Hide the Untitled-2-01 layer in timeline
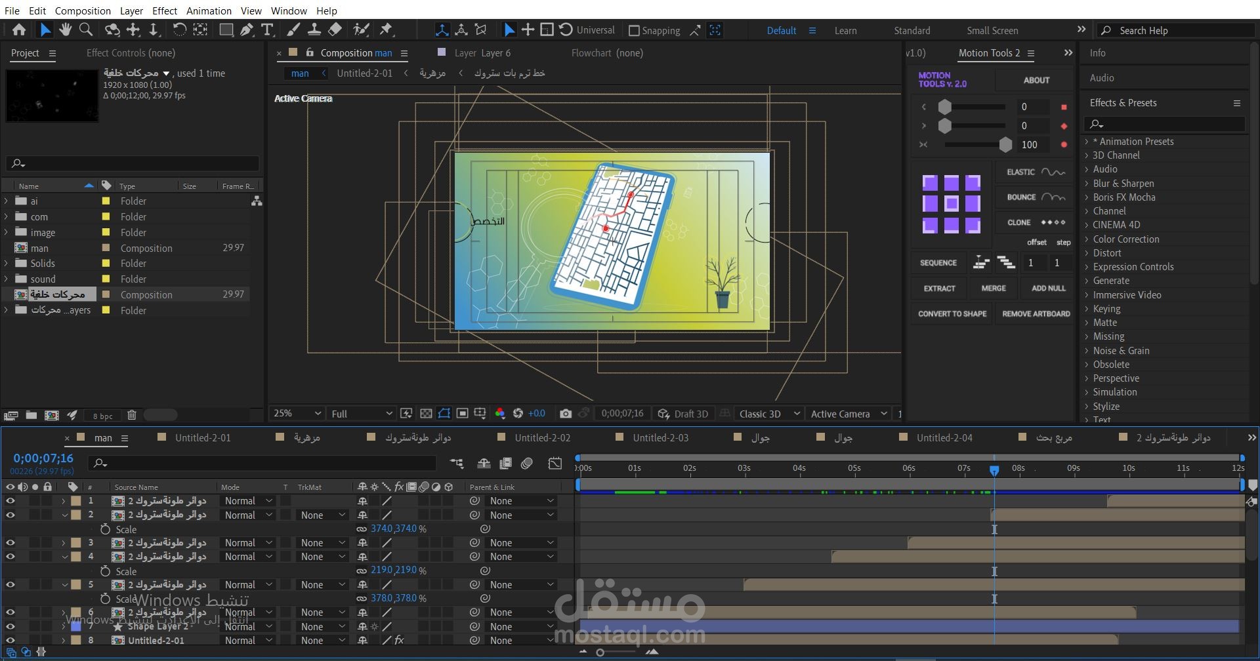The image size is (1260, 661). 10,641
